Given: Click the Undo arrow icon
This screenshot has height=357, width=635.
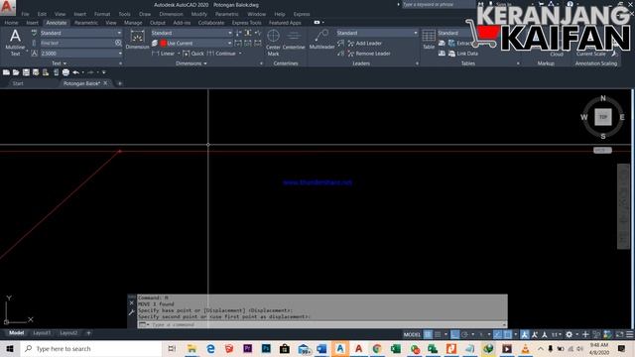Looking at the screenshot, I should 75,72.
